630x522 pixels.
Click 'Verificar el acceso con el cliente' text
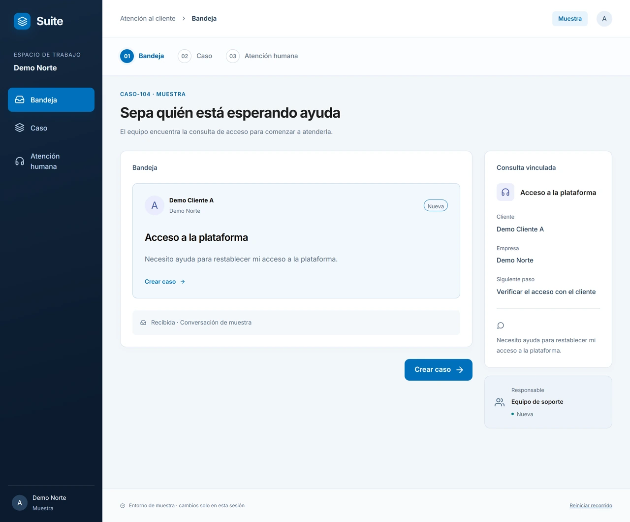click(546, 292)
